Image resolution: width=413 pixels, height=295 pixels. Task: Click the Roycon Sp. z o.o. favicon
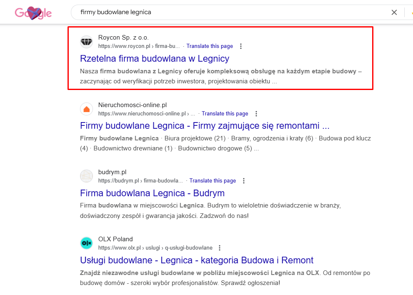pyautogui.click(x=86, y=42)
